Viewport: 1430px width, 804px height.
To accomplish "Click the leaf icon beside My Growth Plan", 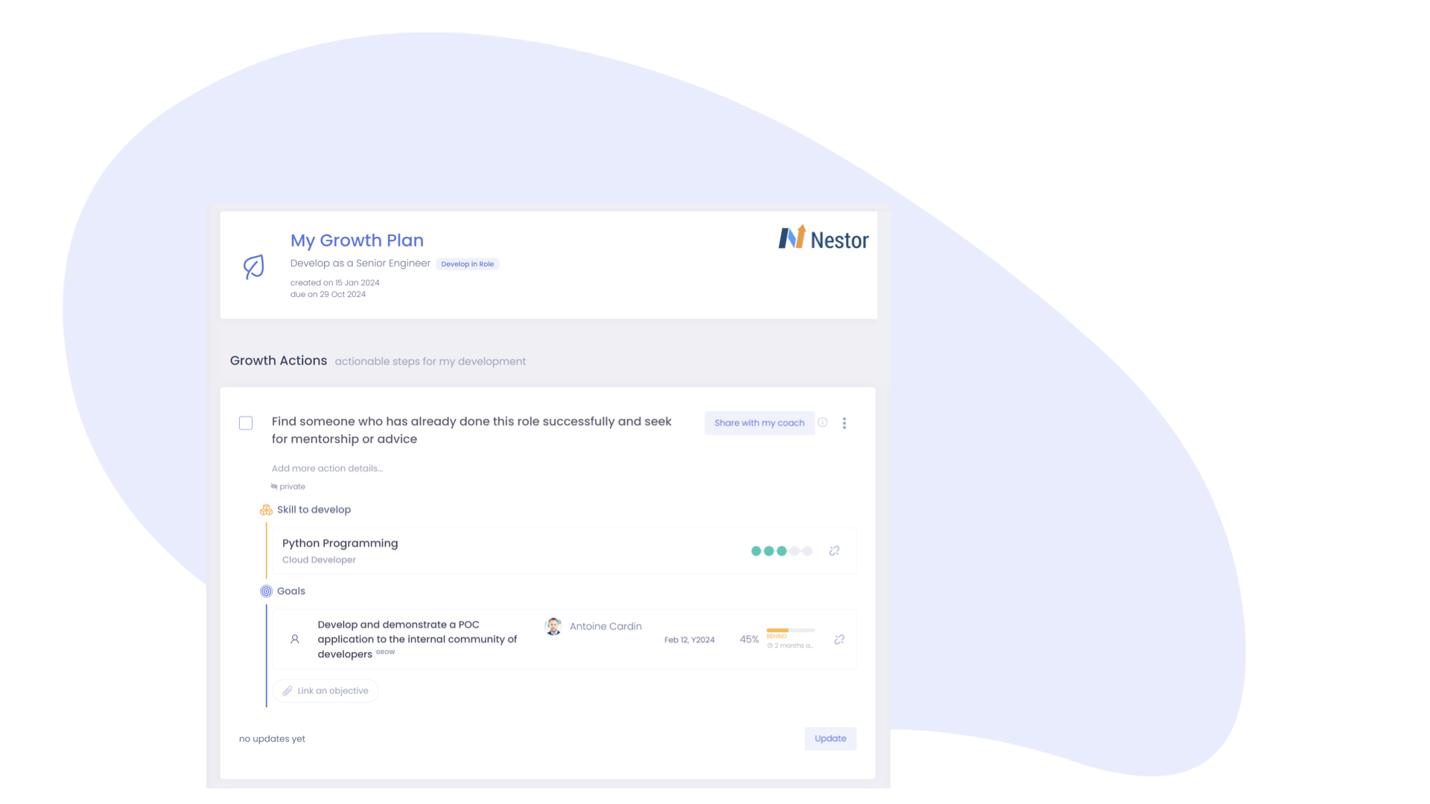I will click(253, 266).
